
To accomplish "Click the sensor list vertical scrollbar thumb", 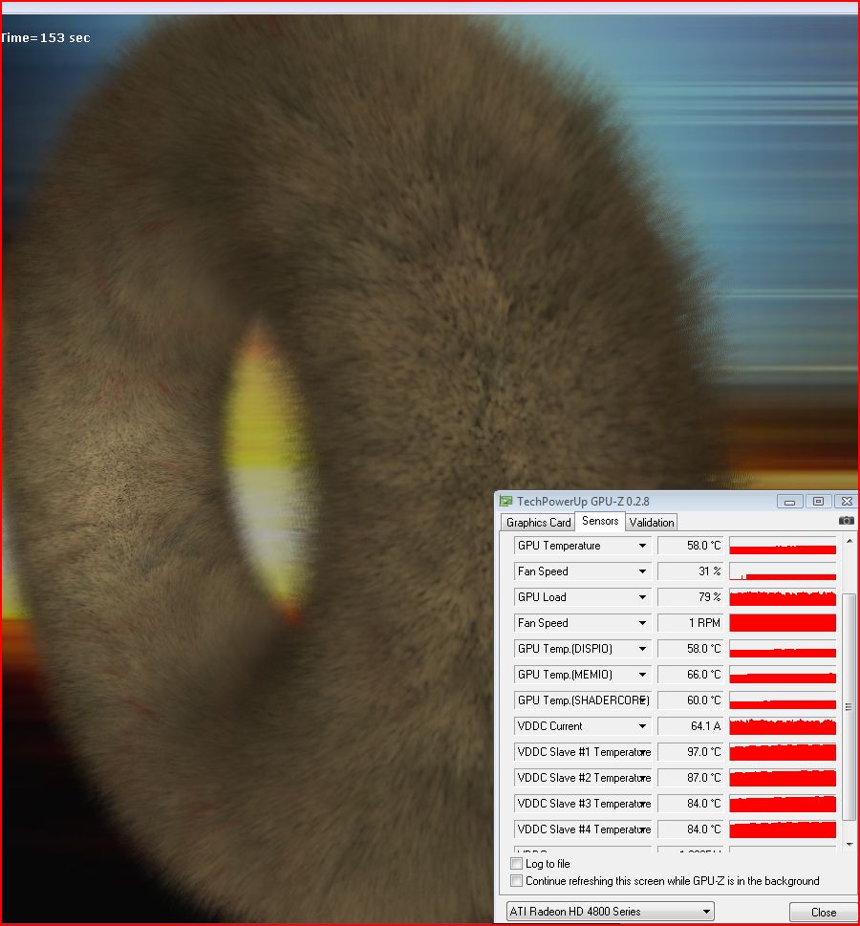I will 849,707.
